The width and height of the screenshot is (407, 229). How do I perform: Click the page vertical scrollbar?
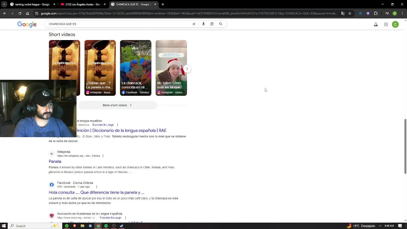coord(405,146)
